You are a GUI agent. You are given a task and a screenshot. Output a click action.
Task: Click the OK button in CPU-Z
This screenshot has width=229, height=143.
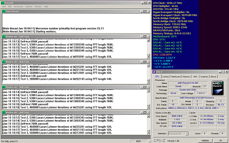pyautogui.click(x=221, y=140)
